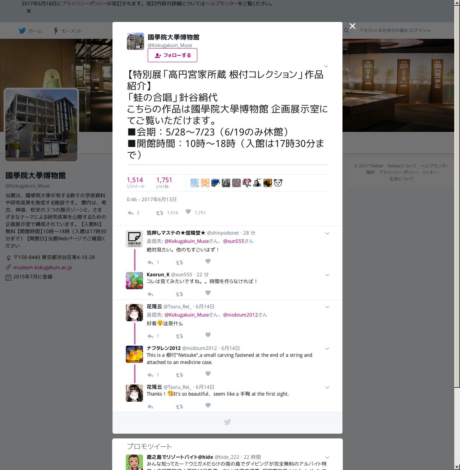The width and height of the screenshot is (460, 470).
Task: Retweet the main tweet
Action: 160,213
